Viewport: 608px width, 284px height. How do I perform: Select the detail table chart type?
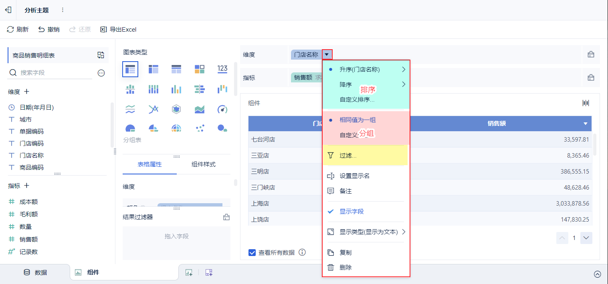point(176,69)
